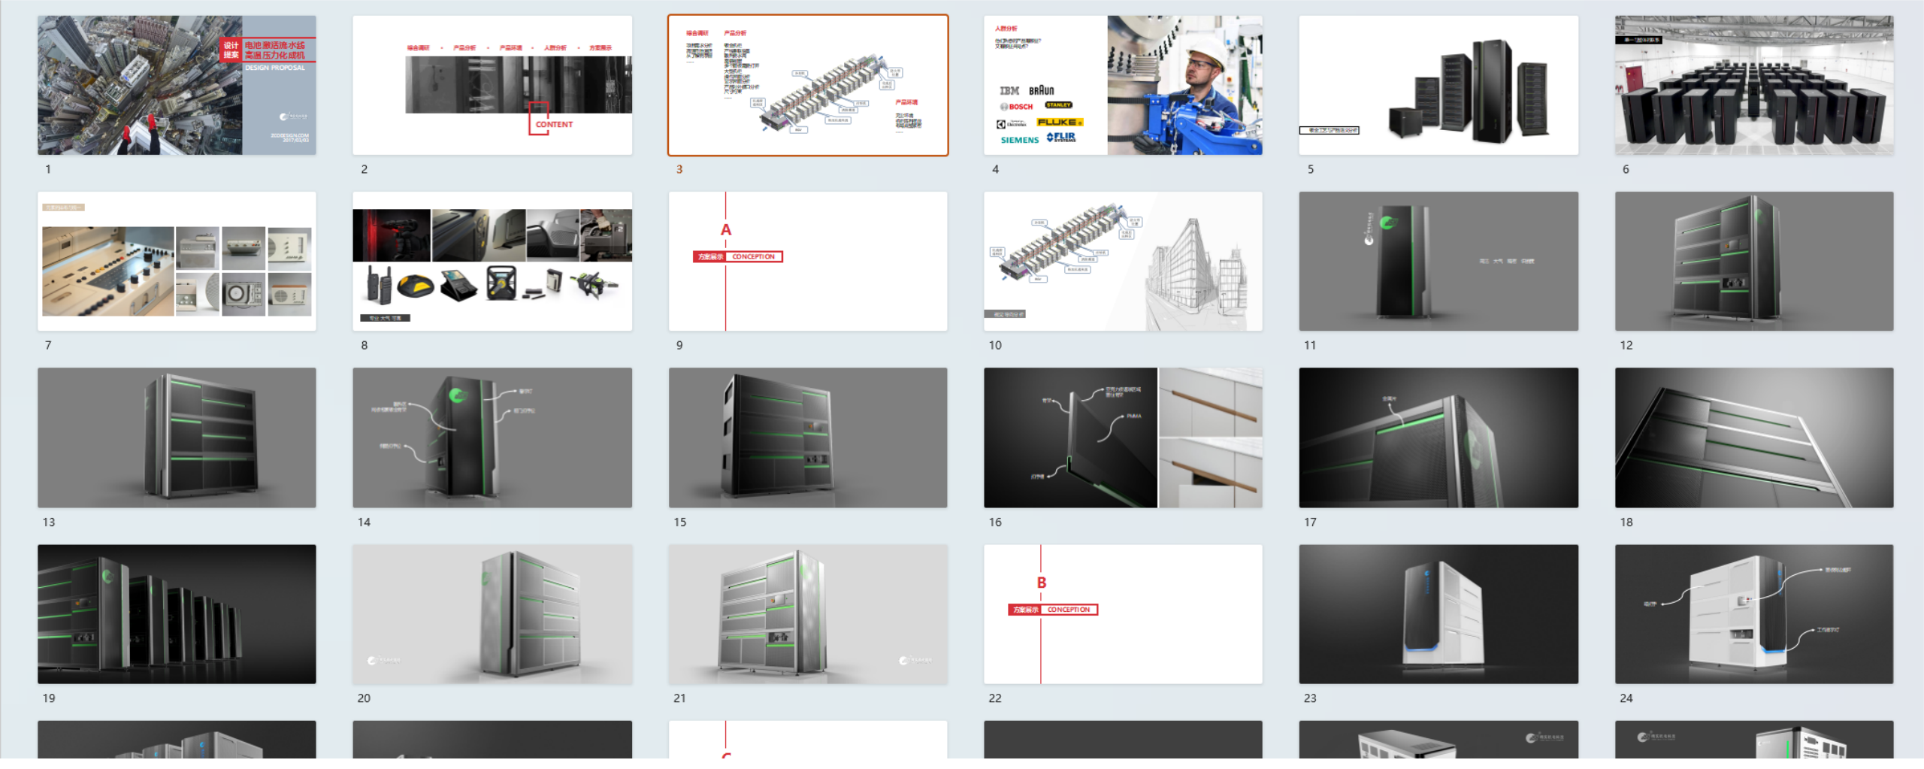
Task: Click slide 14 with annotated cabinet callouts
Action: click(x=492, y=437)
